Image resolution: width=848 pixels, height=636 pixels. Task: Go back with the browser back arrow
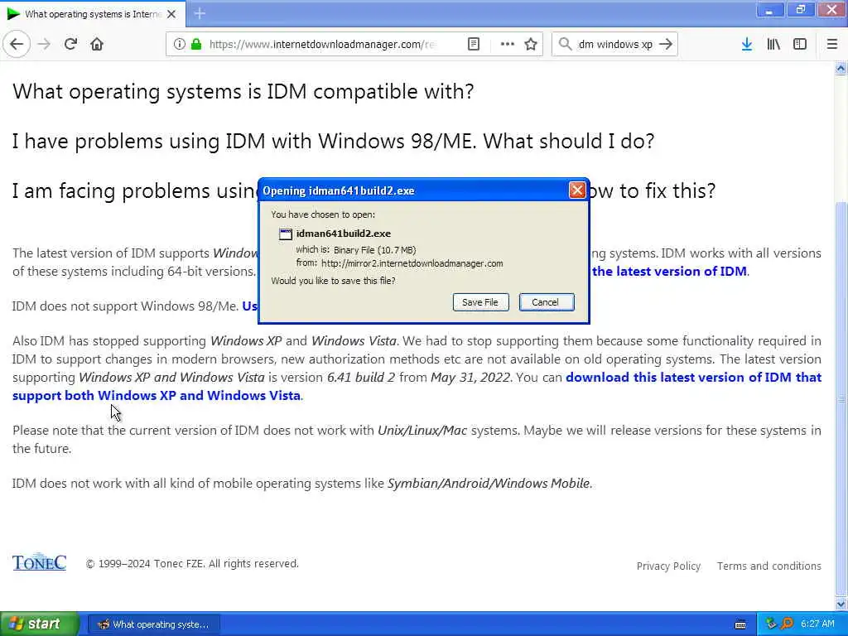[x=17, y=45]
